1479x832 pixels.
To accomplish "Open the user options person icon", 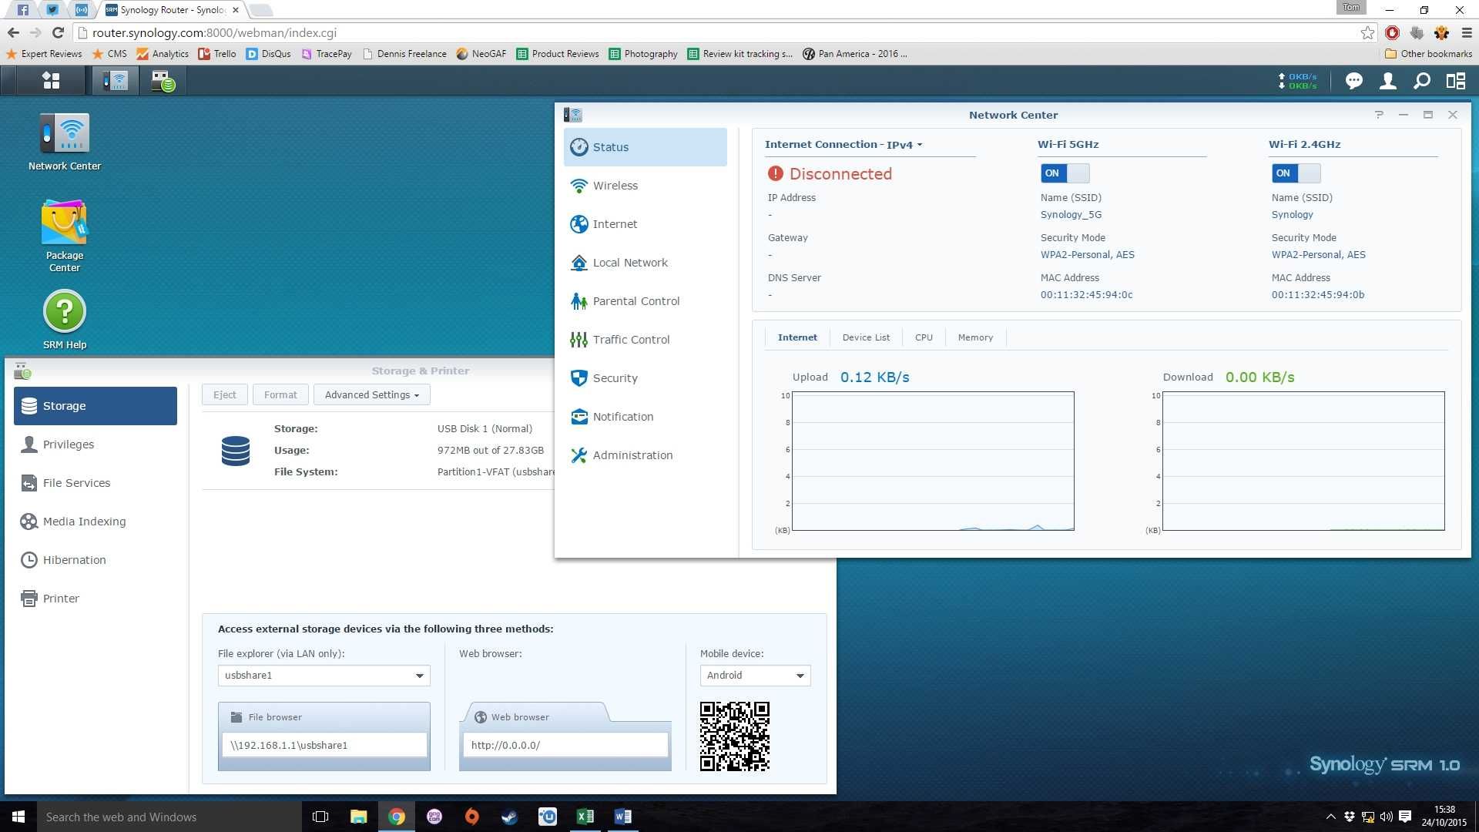I will pyautogui.click(x=1387, y=81).
